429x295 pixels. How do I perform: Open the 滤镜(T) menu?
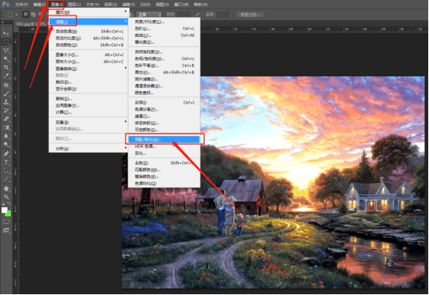[129, 5]
